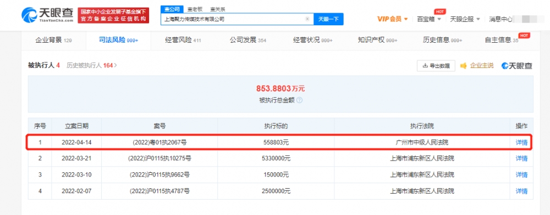Screen dimensions: 550x215
Task: Select the 查公司 search tab
Action: point(172,9)
